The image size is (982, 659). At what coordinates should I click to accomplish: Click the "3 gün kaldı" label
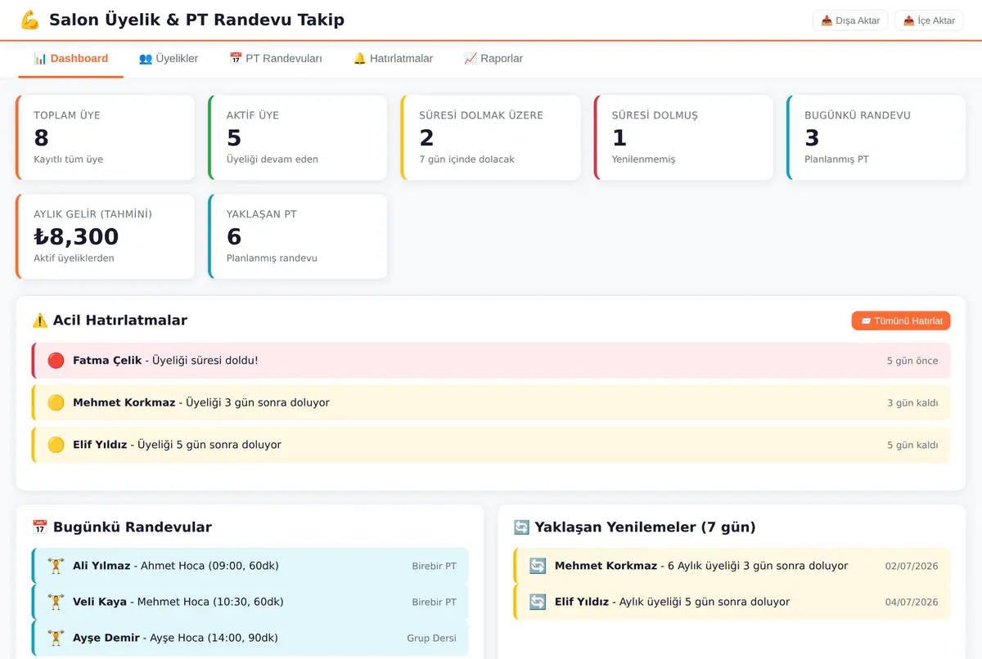912,403
